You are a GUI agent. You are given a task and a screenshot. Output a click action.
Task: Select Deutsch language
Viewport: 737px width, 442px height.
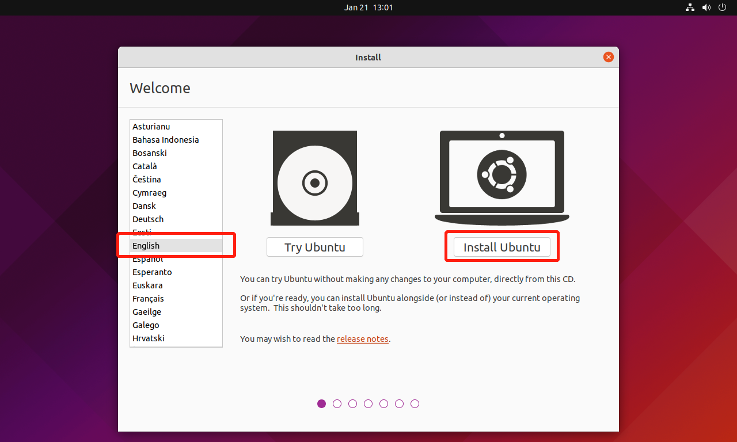click(x=176, y=219)
